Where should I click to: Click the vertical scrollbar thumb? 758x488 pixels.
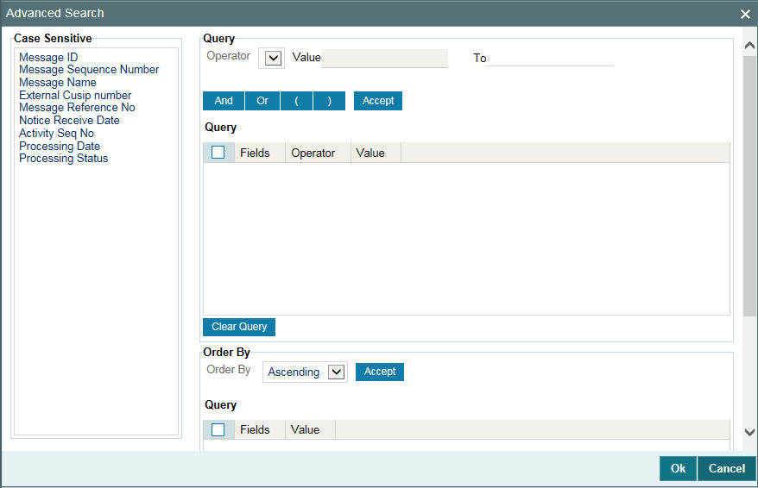coord(749,186)
